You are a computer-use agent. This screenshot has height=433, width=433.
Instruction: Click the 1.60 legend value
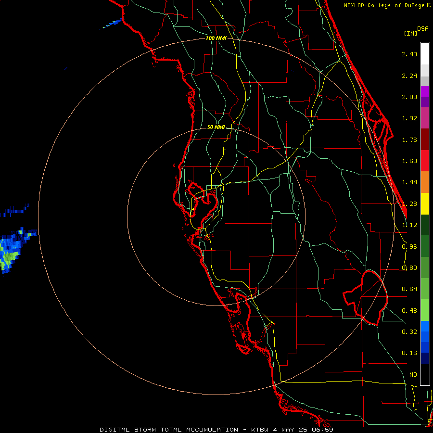tap(409, 161)
